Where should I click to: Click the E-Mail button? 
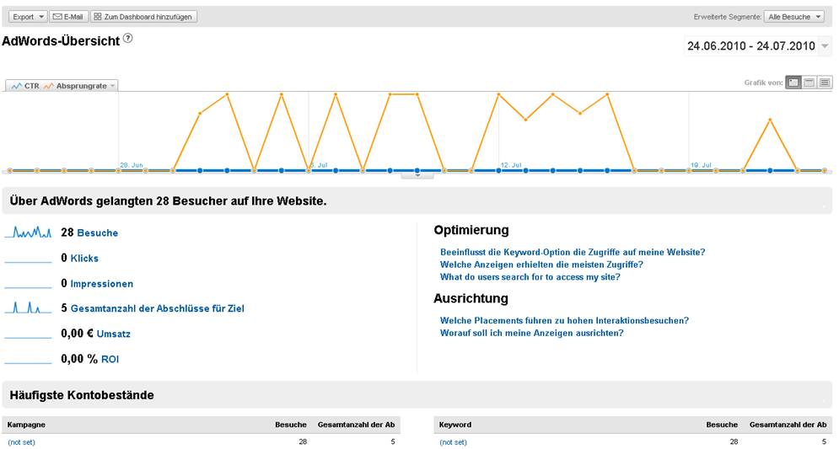[69, 17]
